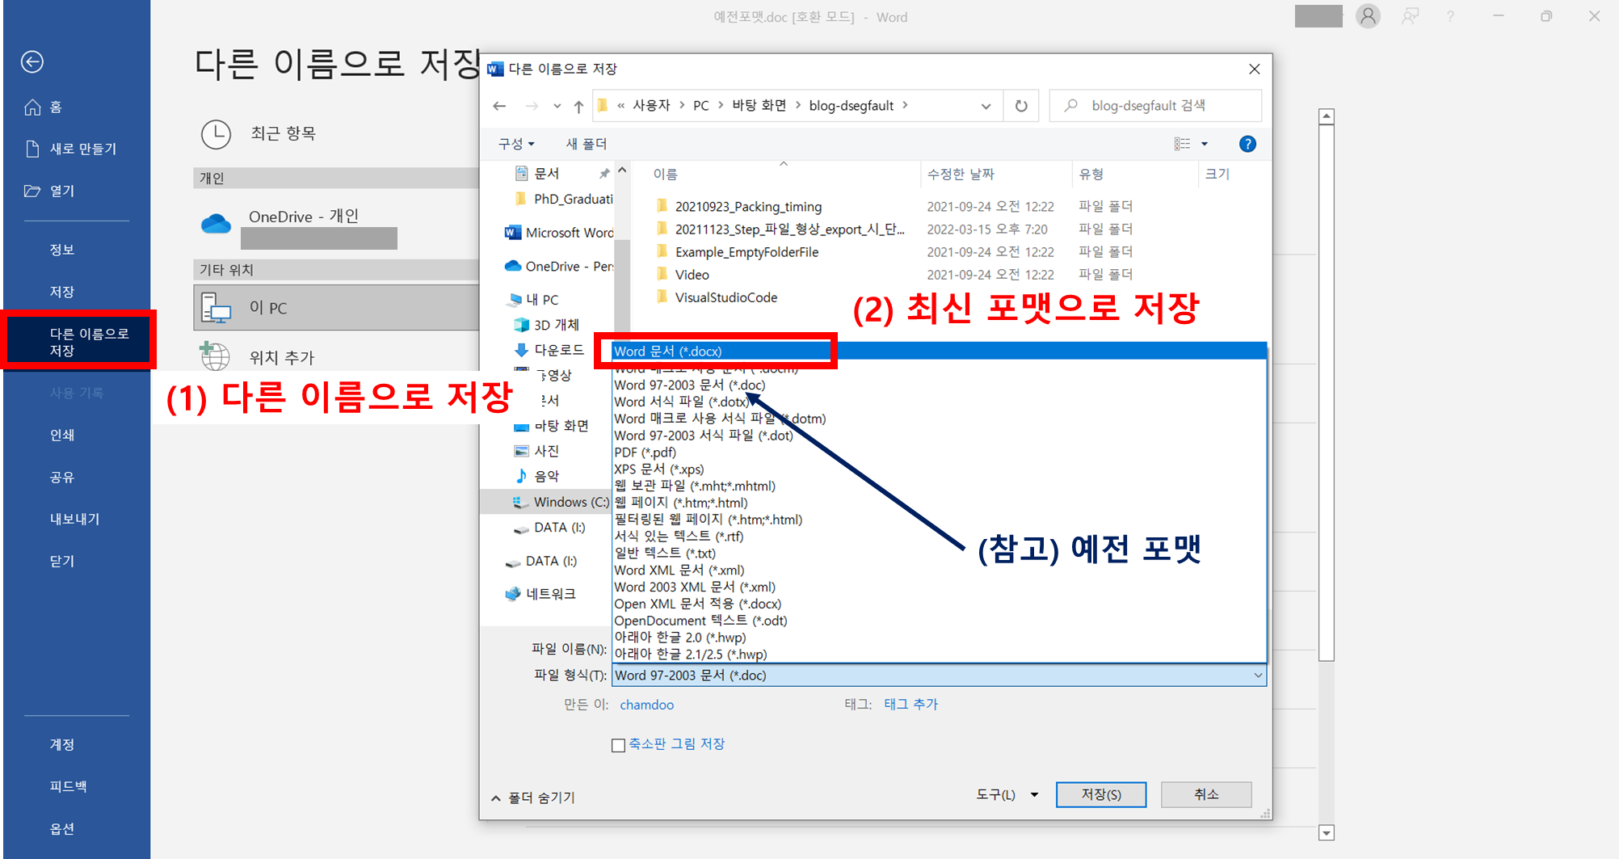Choose XPS 문서 (*.xps) format
This screenshot has width=1619, height=859.
click(x=939, y=469)
